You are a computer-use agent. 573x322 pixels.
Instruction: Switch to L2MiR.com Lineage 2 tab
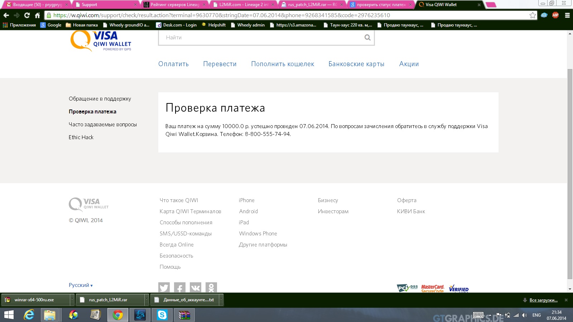tap(244, 5)
